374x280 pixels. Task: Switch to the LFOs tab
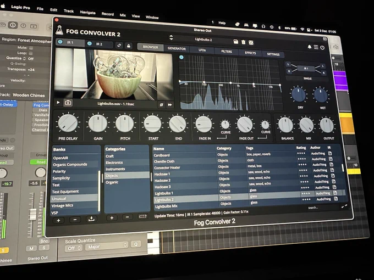(x=202, y=50)
